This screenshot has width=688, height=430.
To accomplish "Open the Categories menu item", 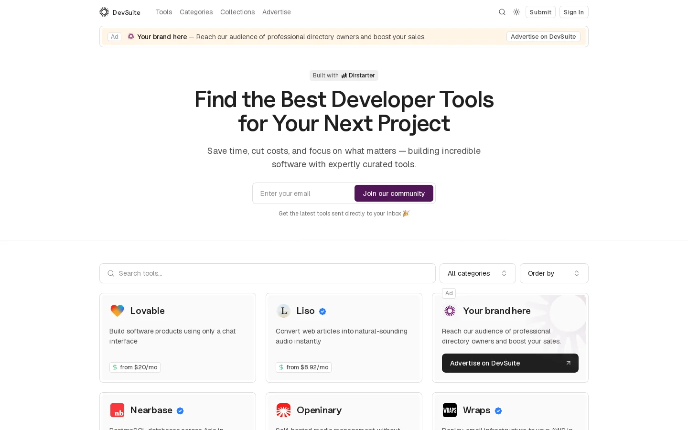I will point(196,12).
